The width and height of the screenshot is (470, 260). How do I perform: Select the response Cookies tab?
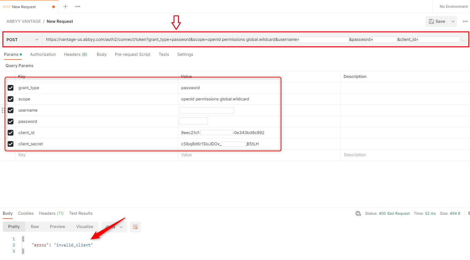point(26,213)
